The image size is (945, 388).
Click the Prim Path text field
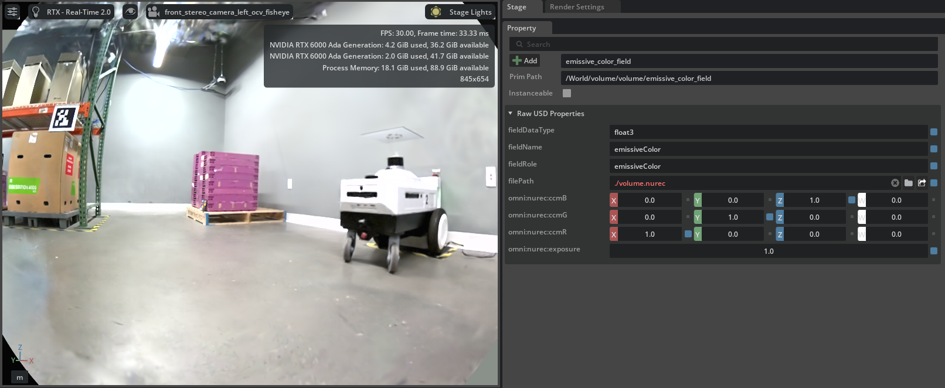(749, 78)
